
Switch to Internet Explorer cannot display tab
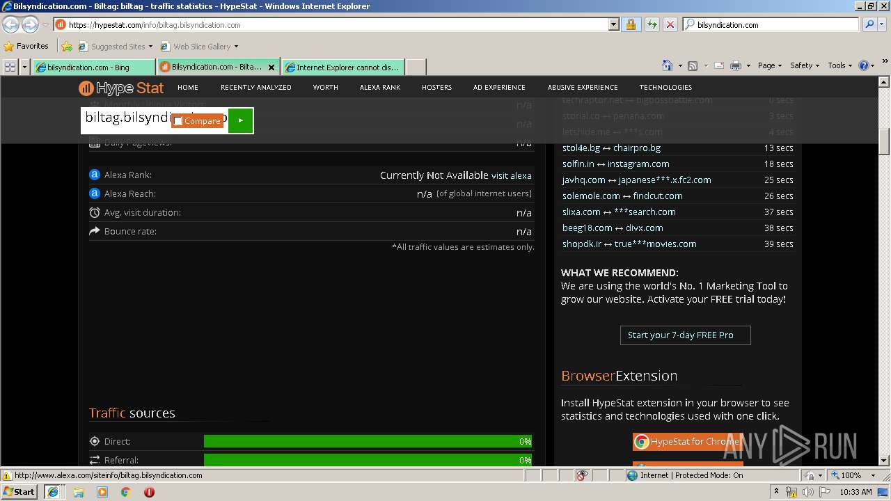point(342,67)
